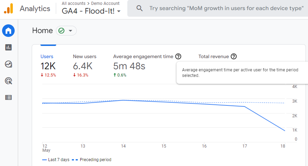Open the Home status check dropdown

(x=66, y=31)
